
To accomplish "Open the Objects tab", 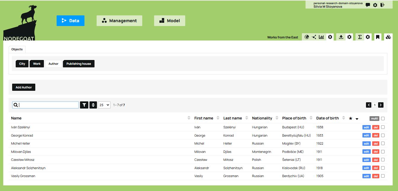I will coord(17,49).
